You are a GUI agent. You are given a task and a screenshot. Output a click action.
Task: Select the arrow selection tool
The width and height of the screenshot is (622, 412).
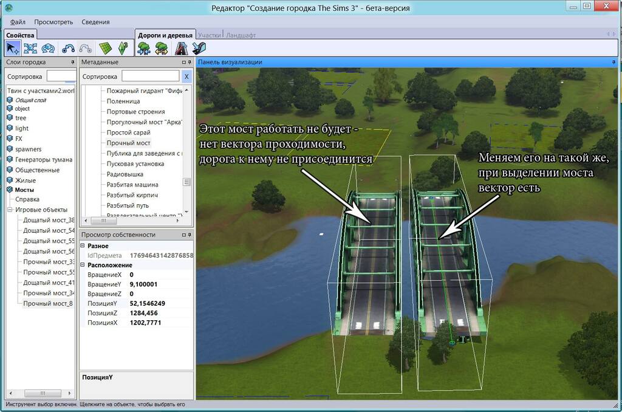[x=12, y=49]
